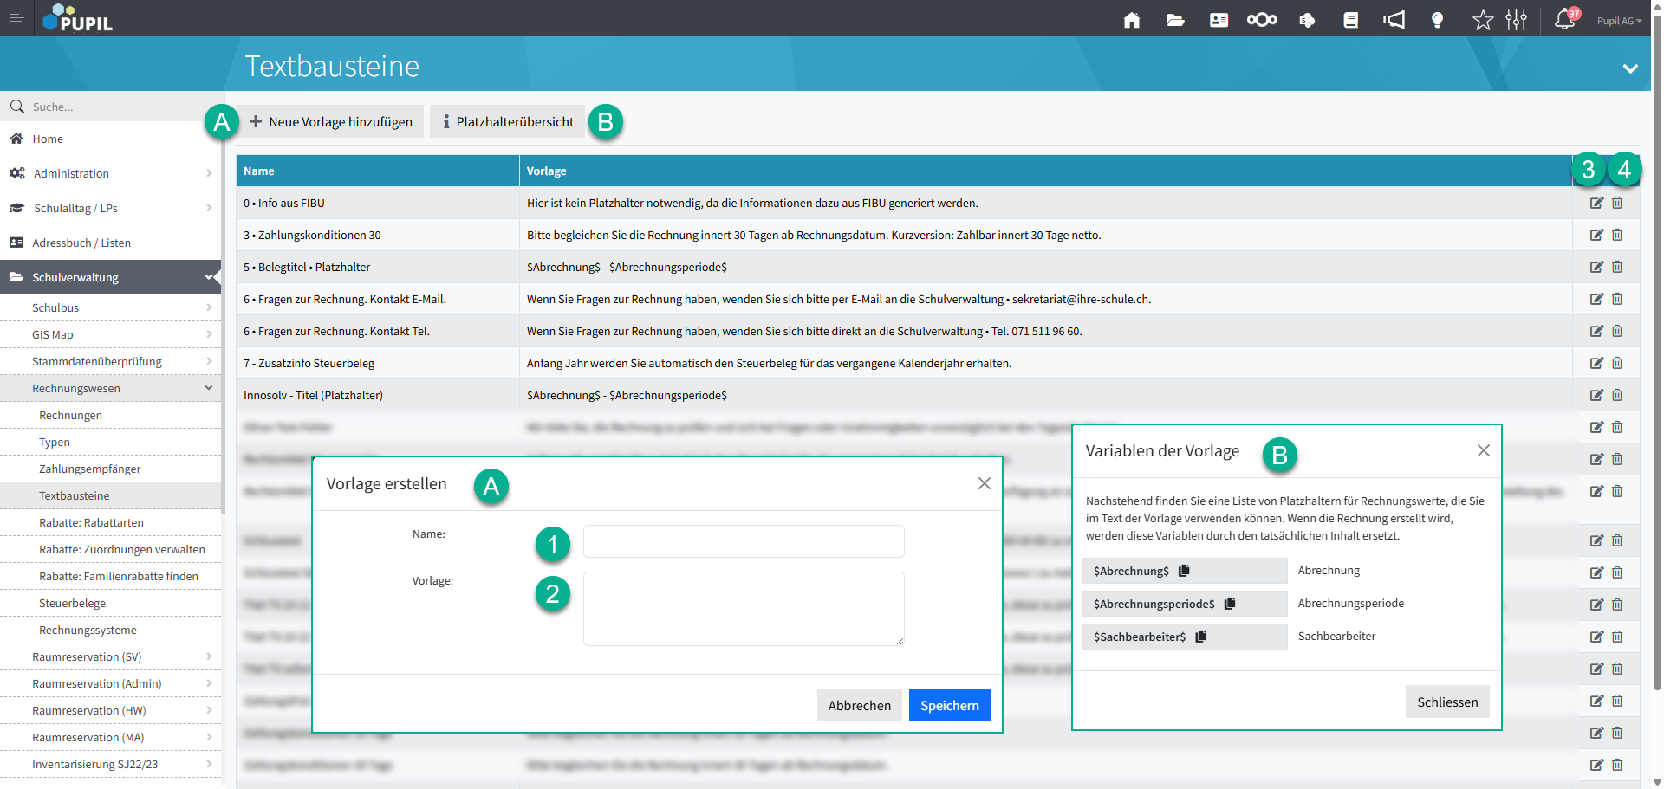Close the 'Variablen der Vorlage' dialog with X
Image resolution: width=1664 pixels, height=789 pixels.
point(1484,450)
